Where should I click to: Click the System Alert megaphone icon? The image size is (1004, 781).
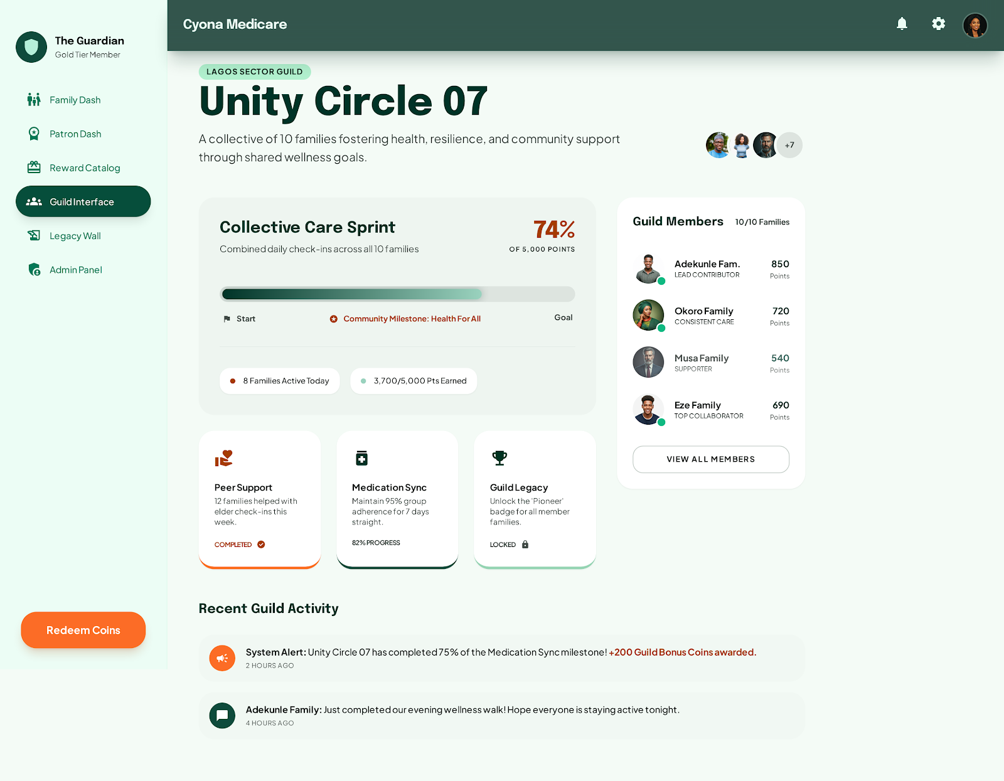(222, 658)
